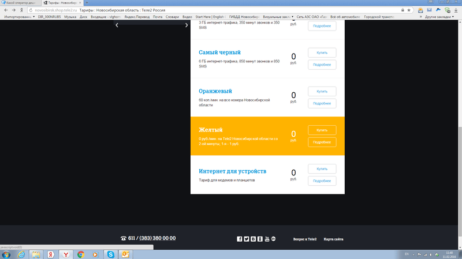
Task: Buy the 'Желтый' tariff
Action: click(x=322, y=130)
